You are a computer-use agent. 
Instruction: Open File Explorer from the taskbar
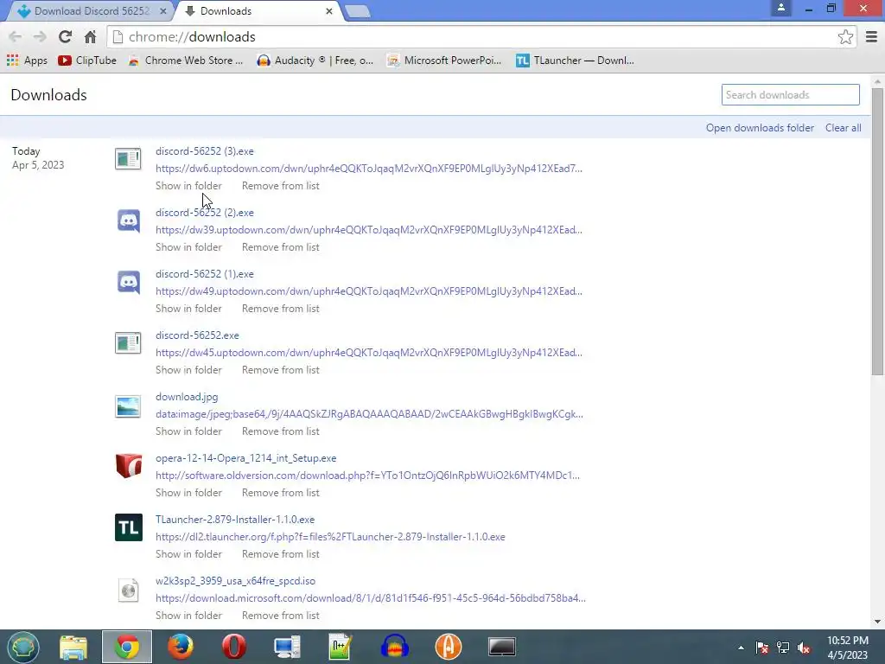(73, 647)
